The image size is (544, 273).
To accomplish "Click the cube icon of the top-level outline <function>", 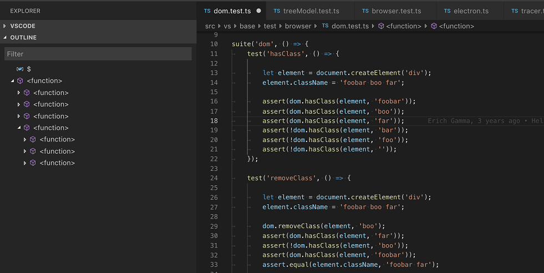I will [x=20, y=81].
